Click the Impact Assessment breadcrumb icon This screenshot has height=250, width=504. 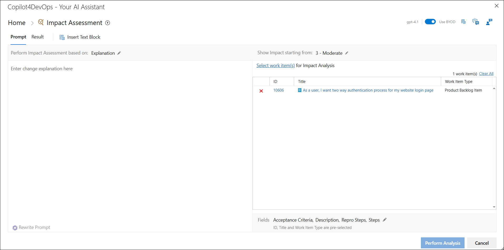click(x=41, y=22)
